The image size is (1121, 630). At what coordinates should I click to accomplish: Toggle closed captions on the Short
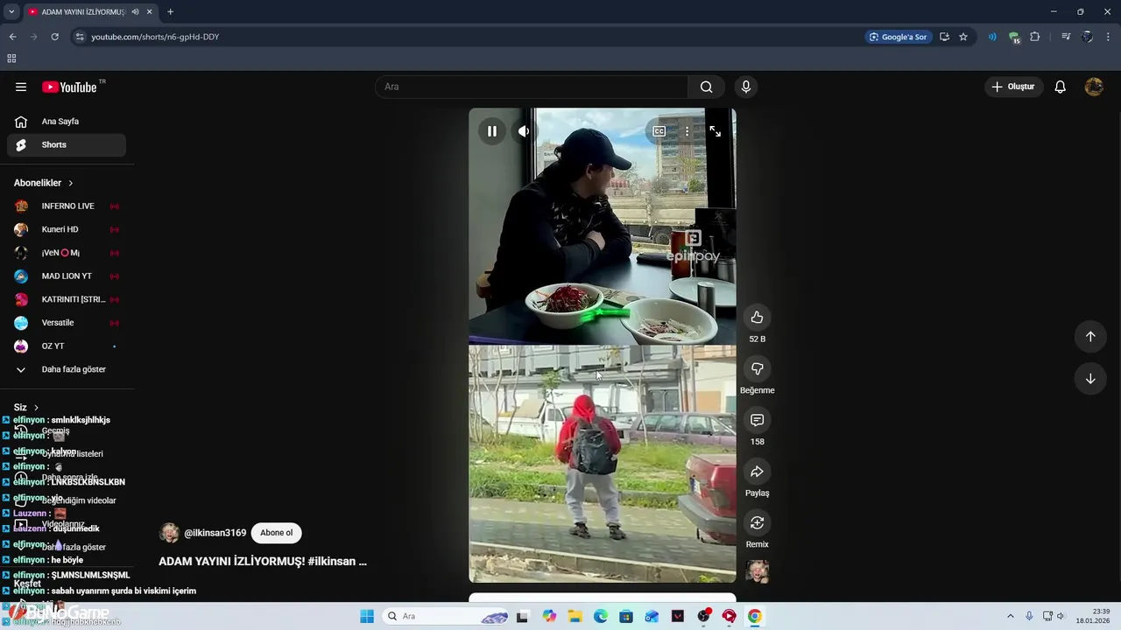pyautogui.click(x=659, y=131)
